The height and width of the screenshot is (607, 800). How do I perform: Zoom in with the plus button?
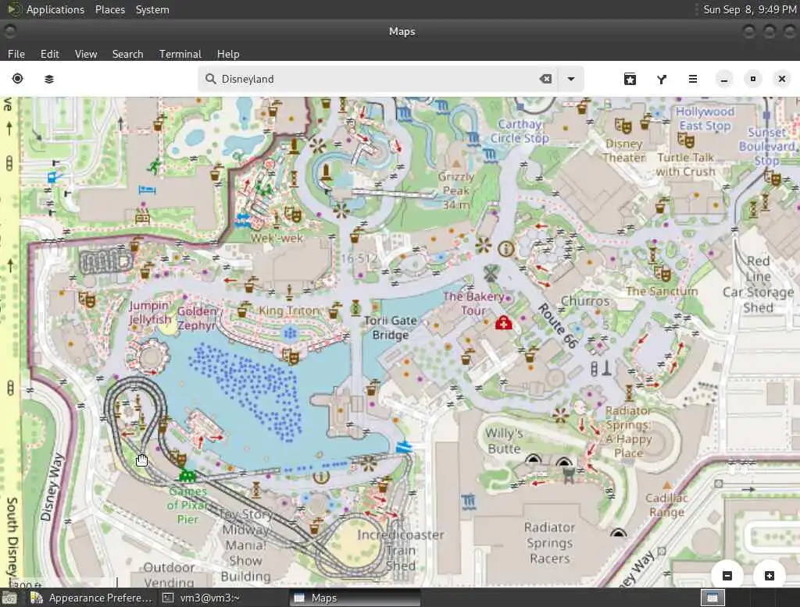pos(770,575)
